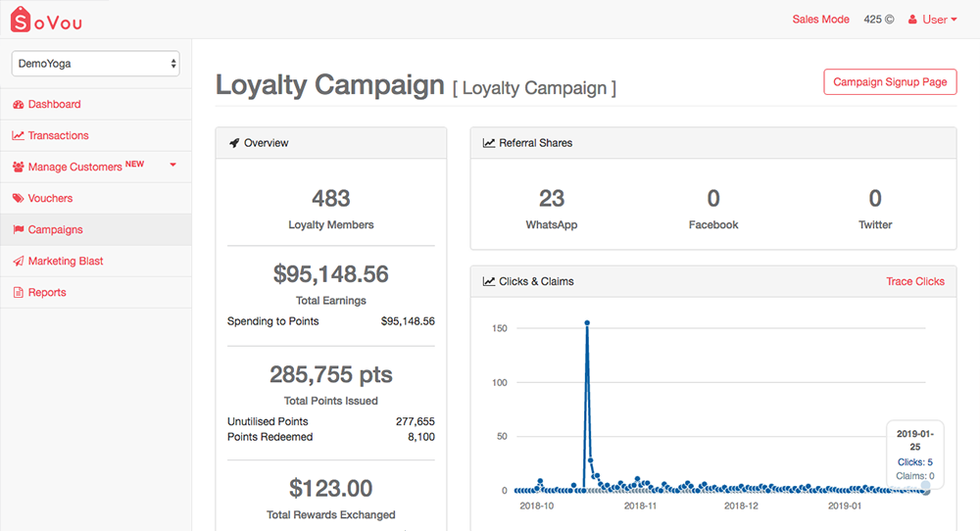
Task: Click the Loyalty Campaign page heading
Action: (x=330, y=85)
